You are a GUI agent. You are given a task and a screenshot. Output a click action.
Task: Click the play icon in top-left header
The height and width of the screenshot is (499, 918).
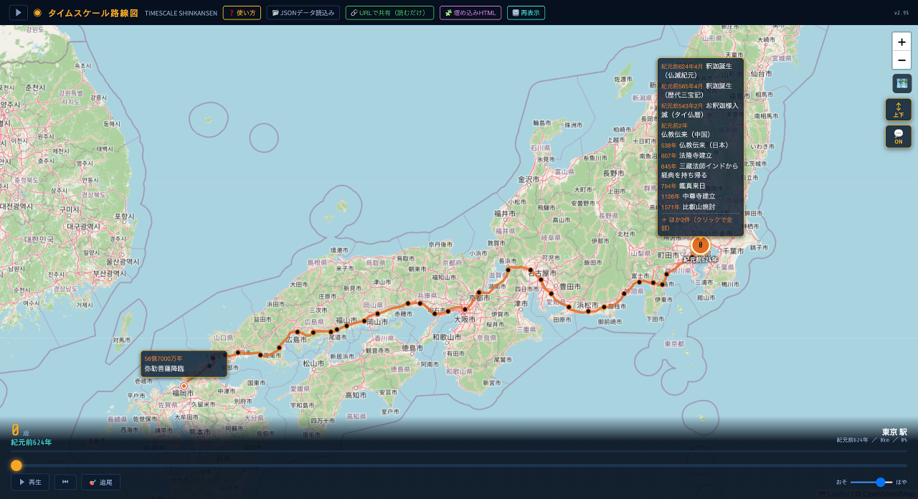pos(18,13)
